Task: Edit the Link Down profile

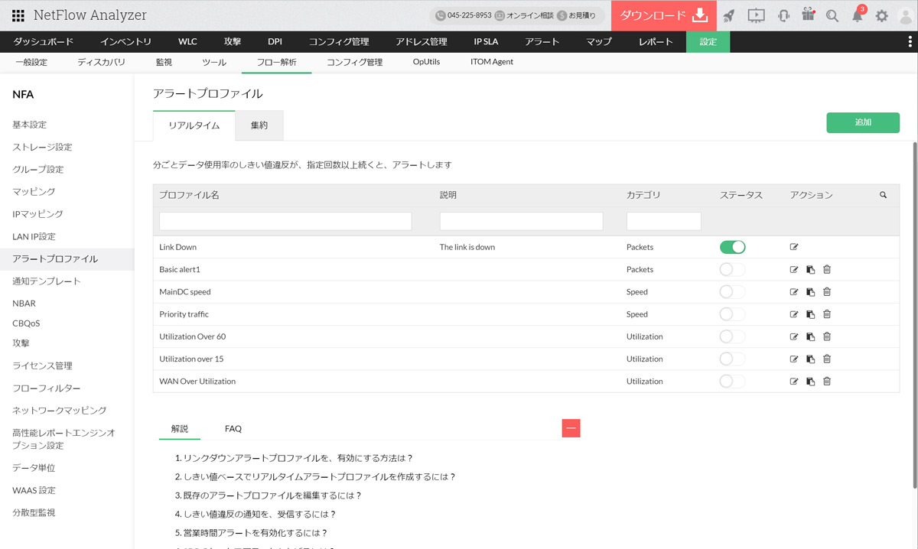Action: (794, 247)
